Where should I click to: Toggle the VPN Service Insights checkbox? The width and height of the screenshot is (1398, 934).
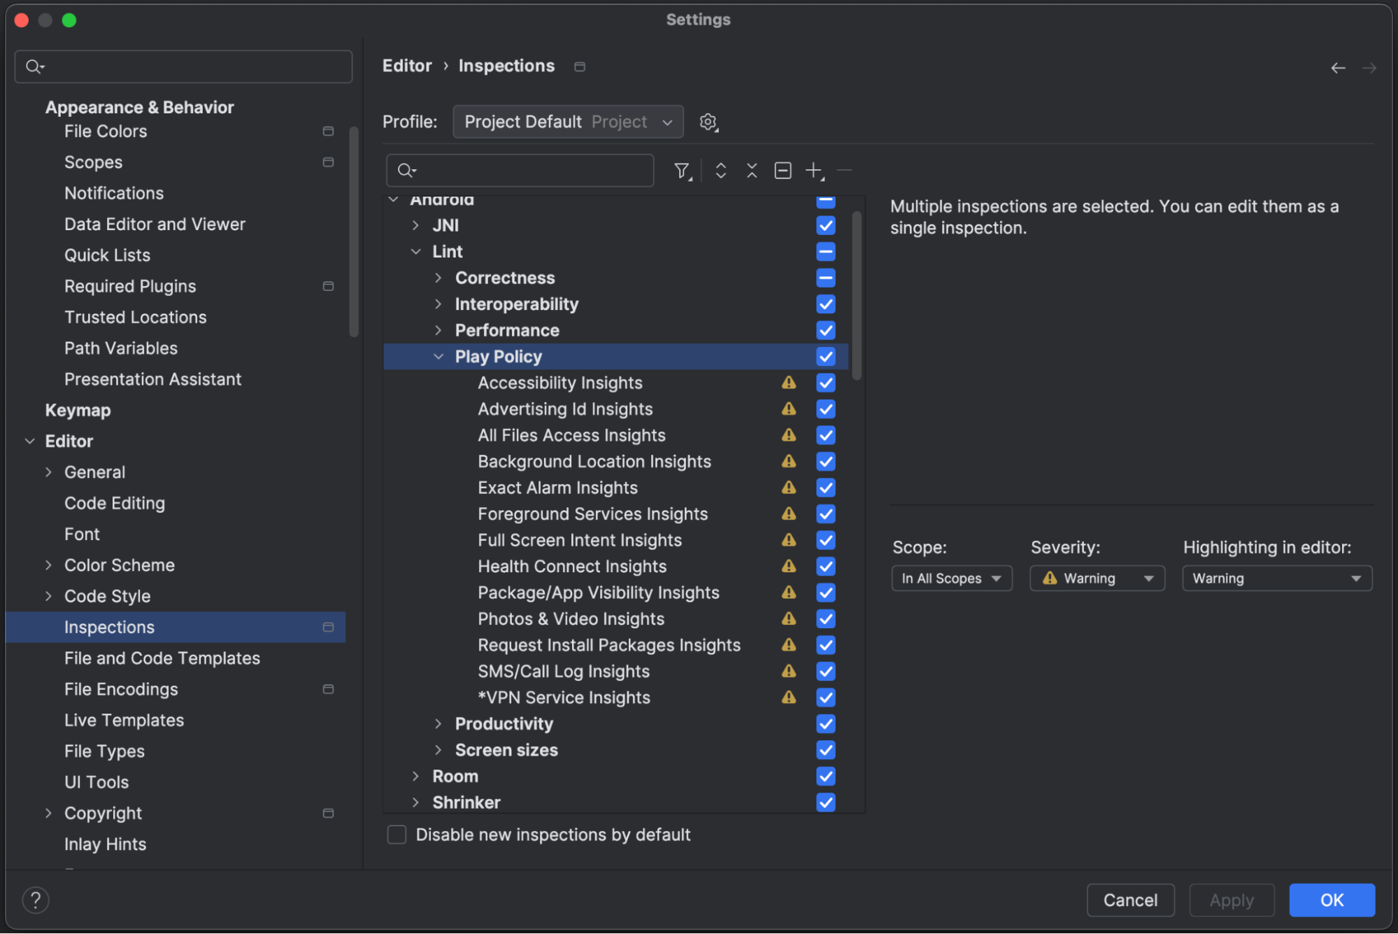tap(825, 698)
